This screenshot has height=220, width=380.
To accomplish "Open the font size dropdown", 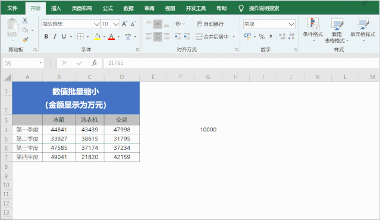I will (x=116, y=24).
